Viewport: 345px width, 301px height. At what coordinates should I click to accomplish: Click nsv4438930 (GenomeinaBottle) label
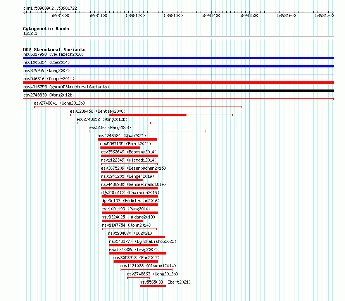pos(133,184)
